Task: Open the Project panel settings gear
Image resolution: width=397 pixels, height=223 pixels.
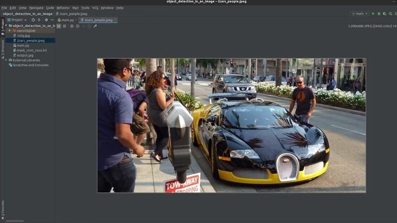Action: [x=47, y=20]
